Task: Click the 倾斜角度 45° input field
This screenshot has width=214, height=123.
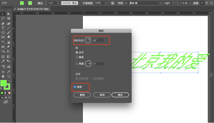Action: [98, 40]
